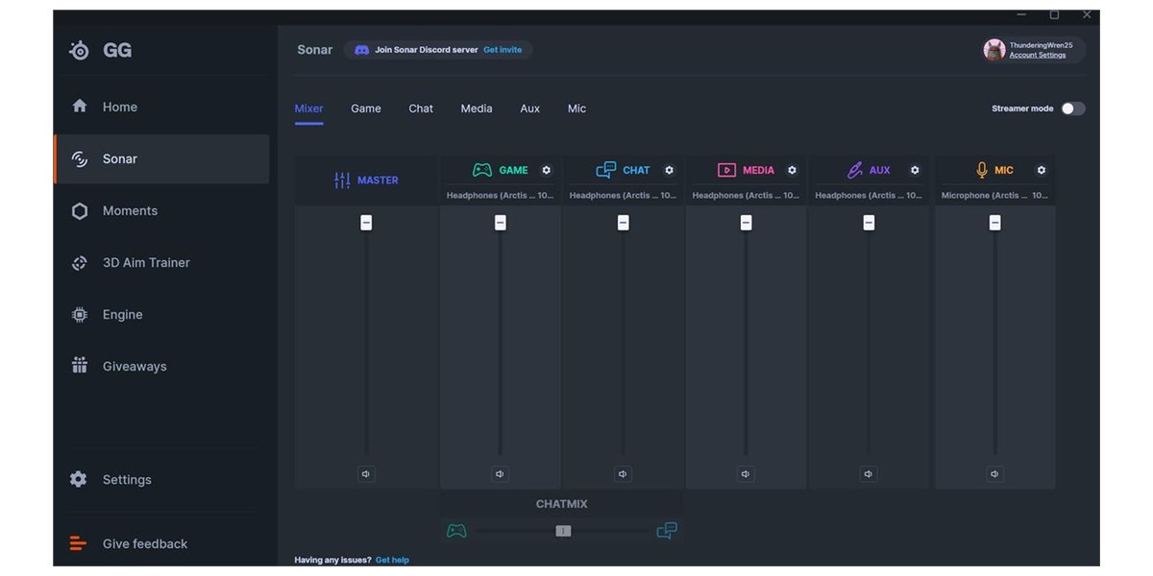Click the SteelSeries GG logo
Screen dimensions: 1153x576
101,50
